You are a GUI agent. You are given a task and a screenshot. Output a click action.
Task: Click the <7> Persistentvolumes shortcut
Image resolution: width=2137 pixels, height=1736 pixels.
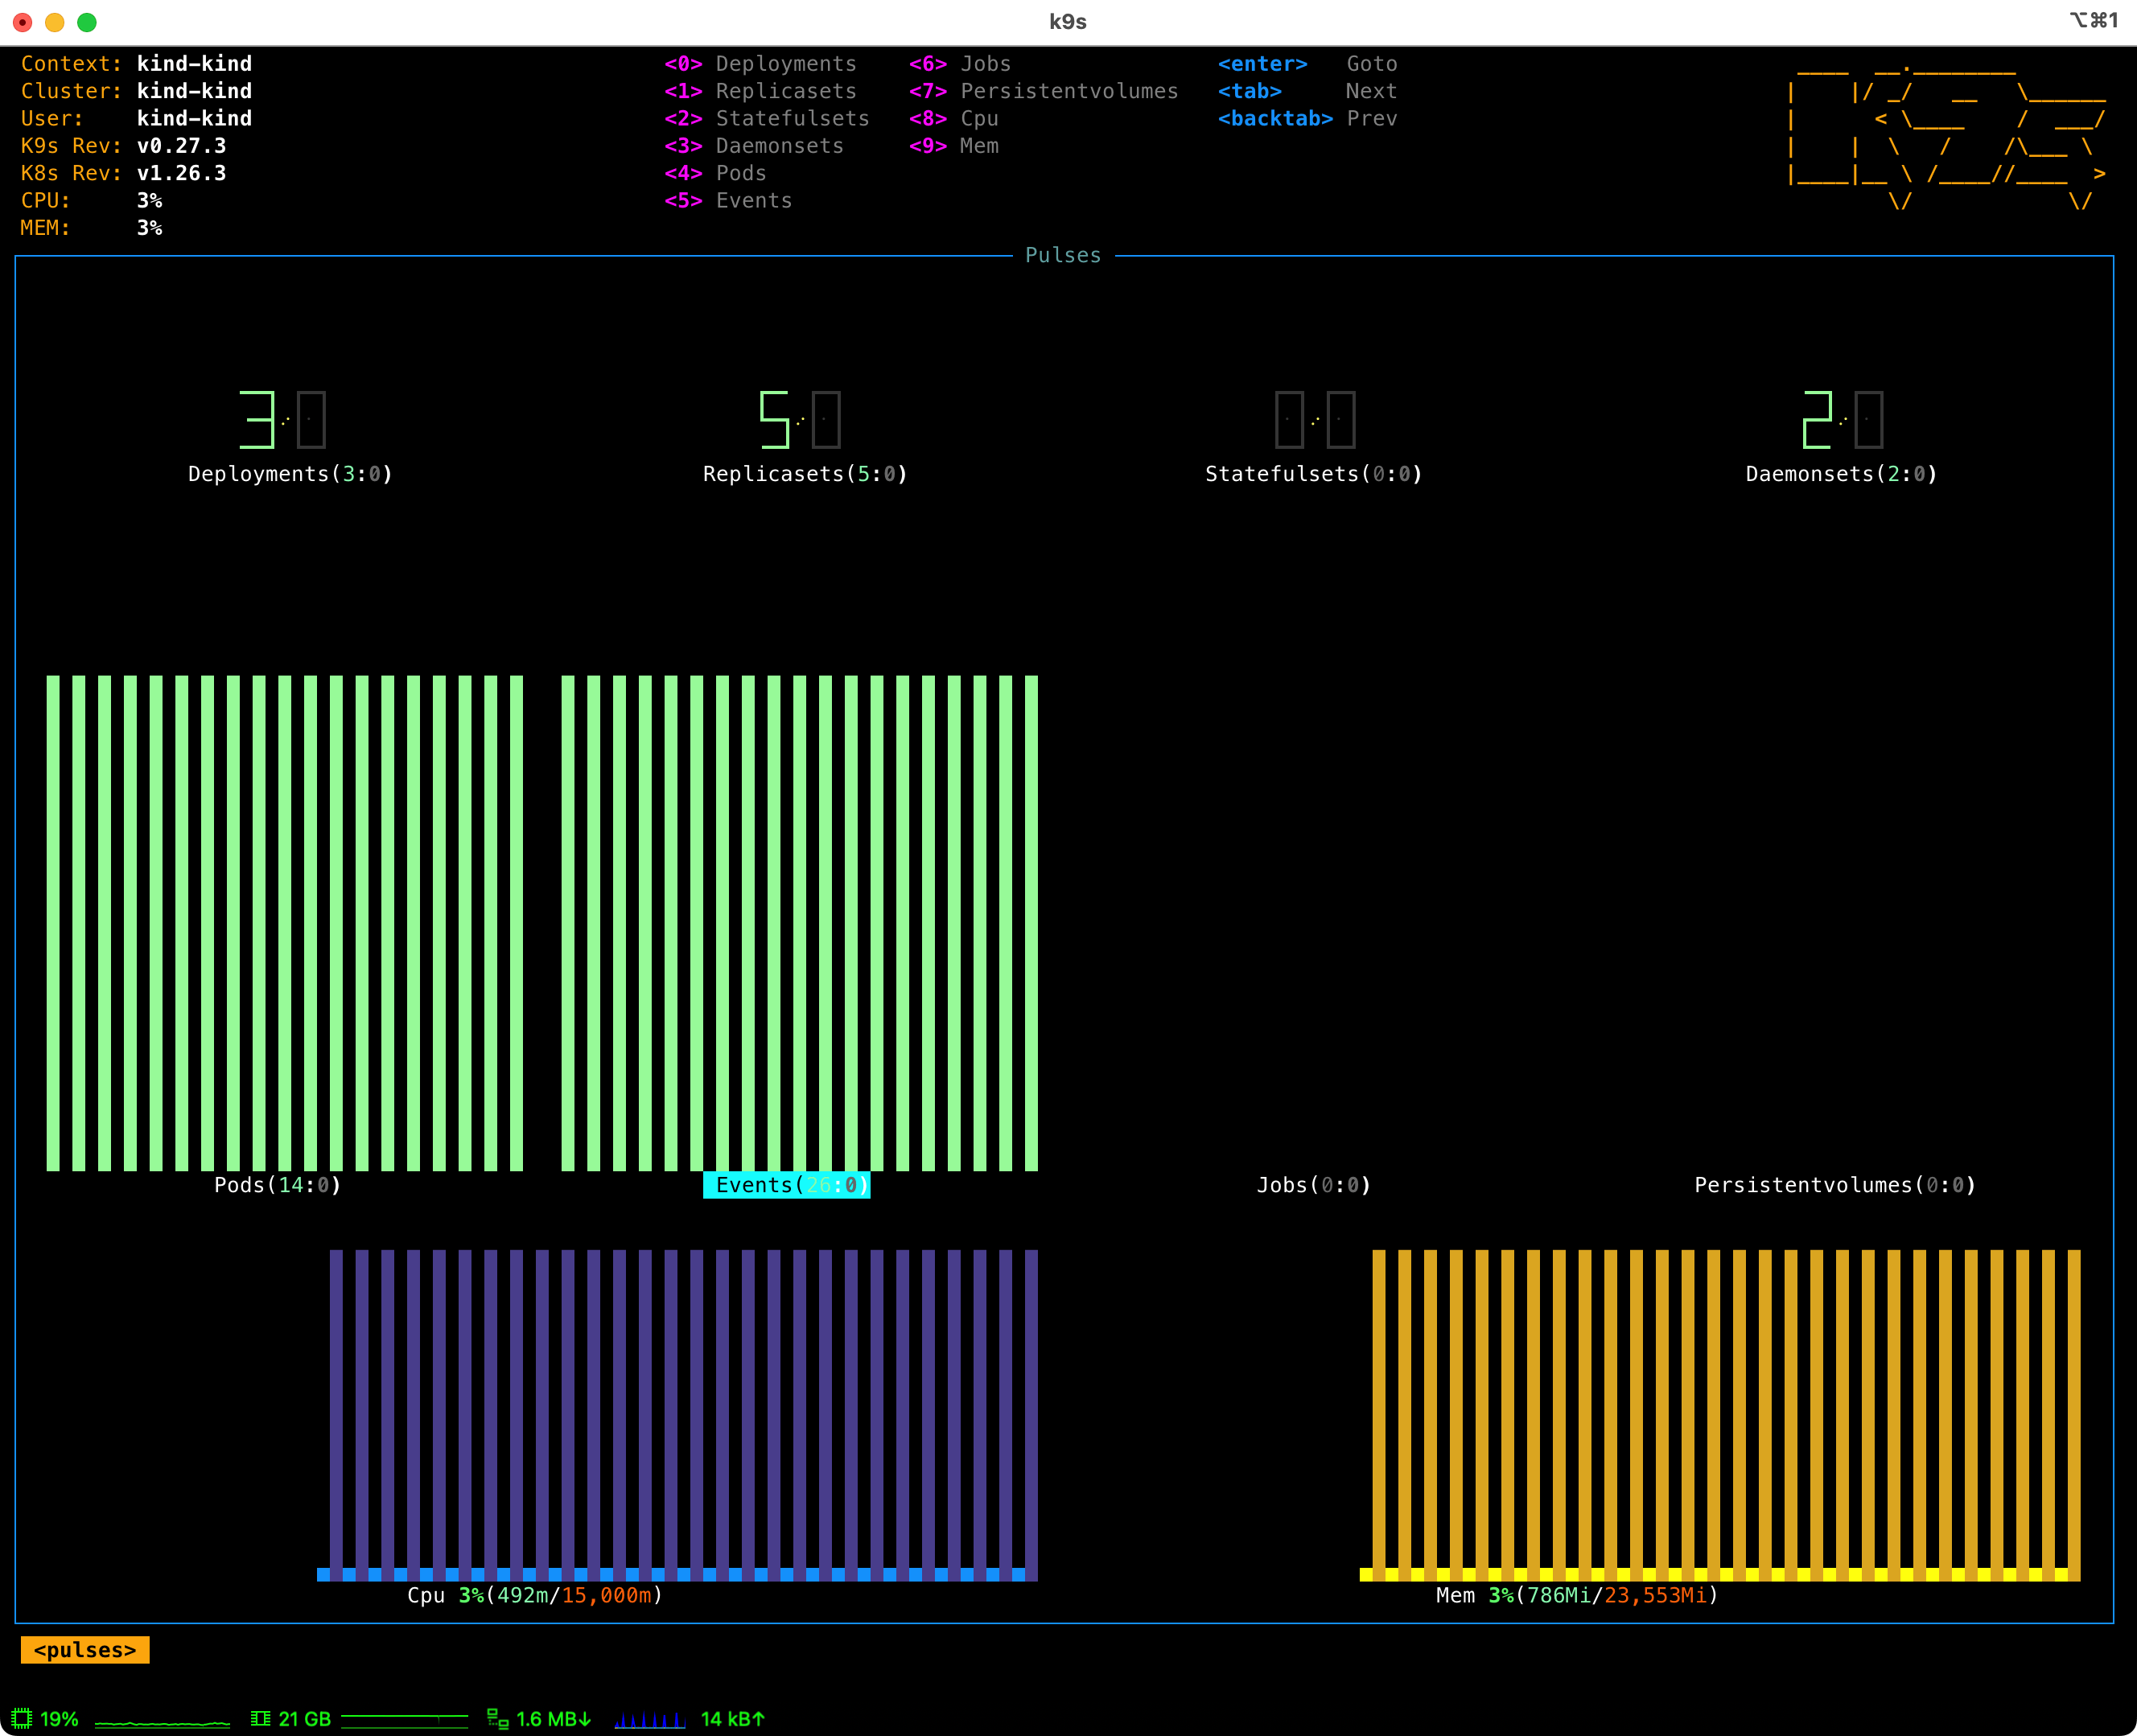click(x=1044, y=91)
